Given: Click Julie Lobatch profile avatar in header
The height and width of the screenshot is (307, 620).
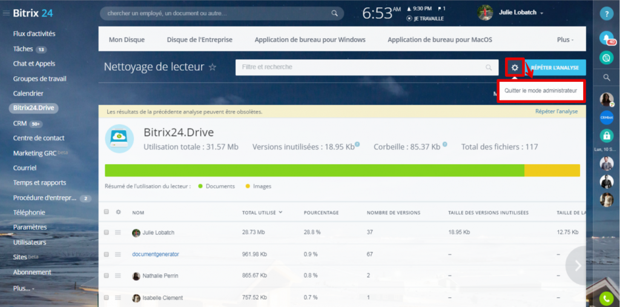Looking at the screenshot, I should click(x=485, y=13).
